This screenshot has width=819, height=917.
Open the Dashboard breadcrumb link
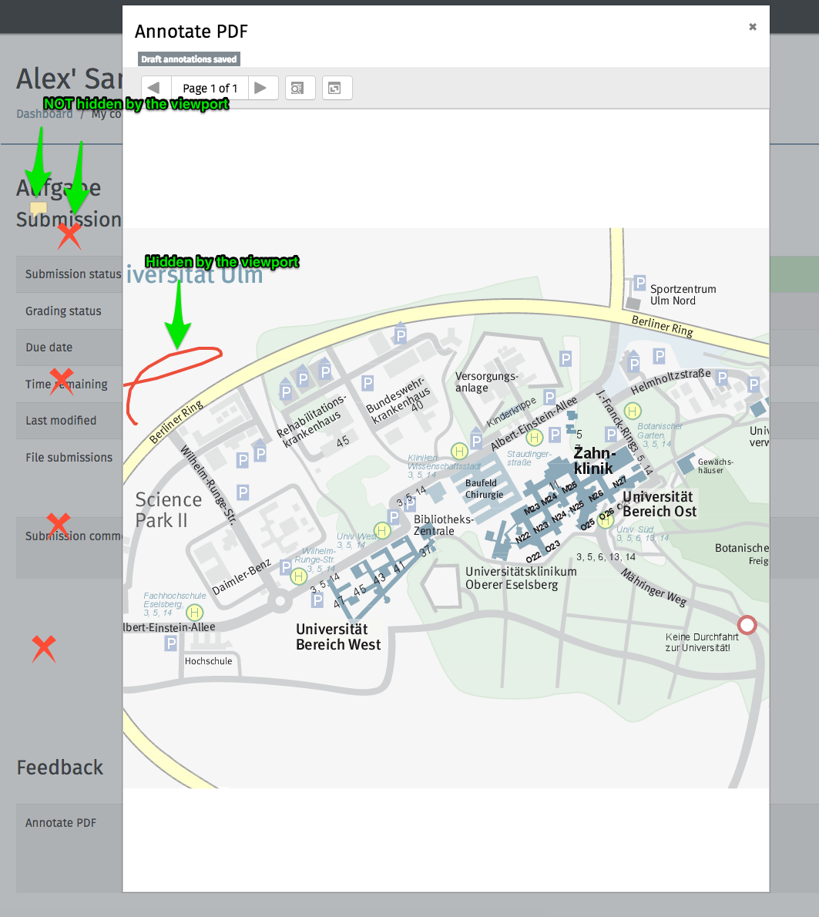coord(45,114)
